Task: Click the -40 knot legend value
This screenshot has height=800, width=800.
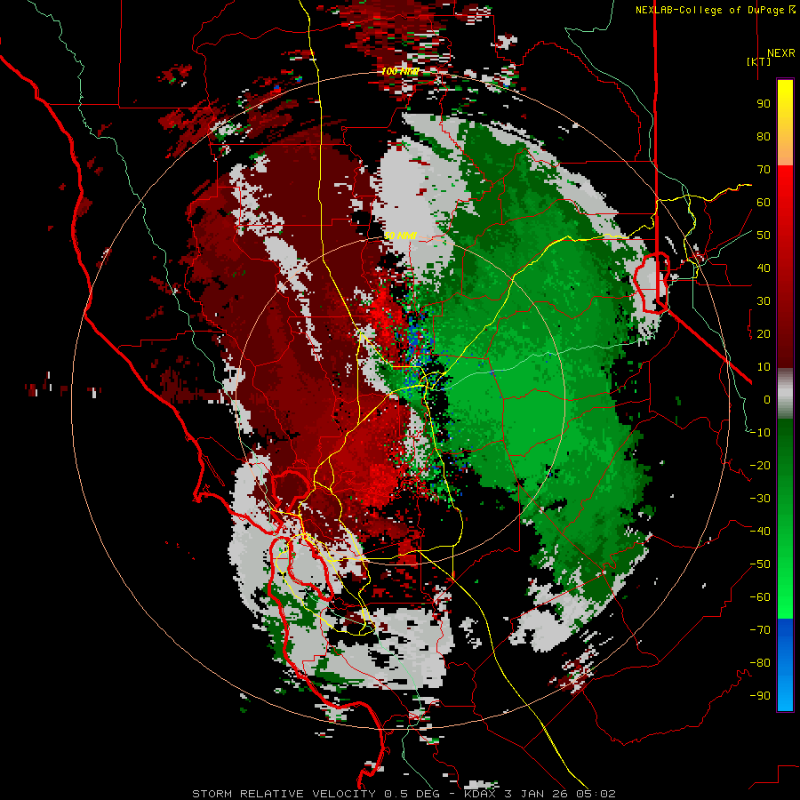Action: click(x=760, y=532)
